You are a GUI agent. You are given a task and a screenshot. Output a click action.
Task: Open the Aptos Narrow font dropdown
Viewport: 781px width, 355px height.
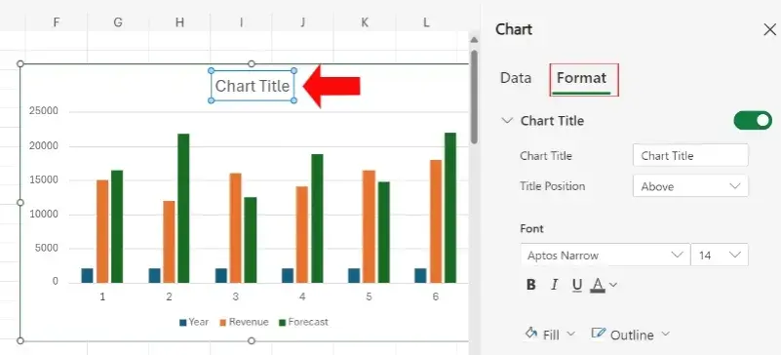(x=605, y=256)
